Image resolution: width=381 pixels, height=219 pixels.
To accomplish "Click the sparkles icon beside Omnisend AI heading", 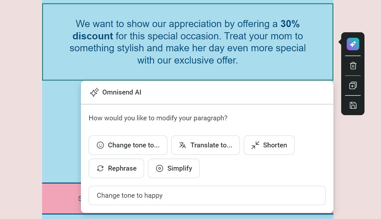I will pyautogui.click(x=94, y=92).
